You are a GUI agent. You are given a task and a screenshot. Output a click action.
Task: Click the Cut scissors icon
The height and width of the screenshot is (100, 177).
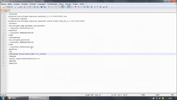24,7
